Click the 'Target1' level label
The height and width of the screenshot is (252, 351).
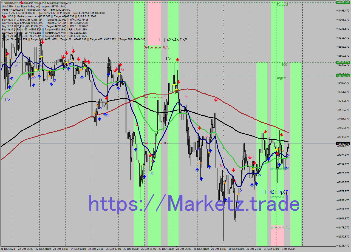[281, 78]
